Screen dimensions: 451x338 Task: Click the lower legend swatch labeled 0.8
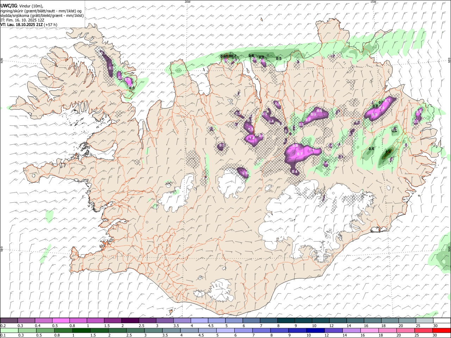click(x=63, y=331)
